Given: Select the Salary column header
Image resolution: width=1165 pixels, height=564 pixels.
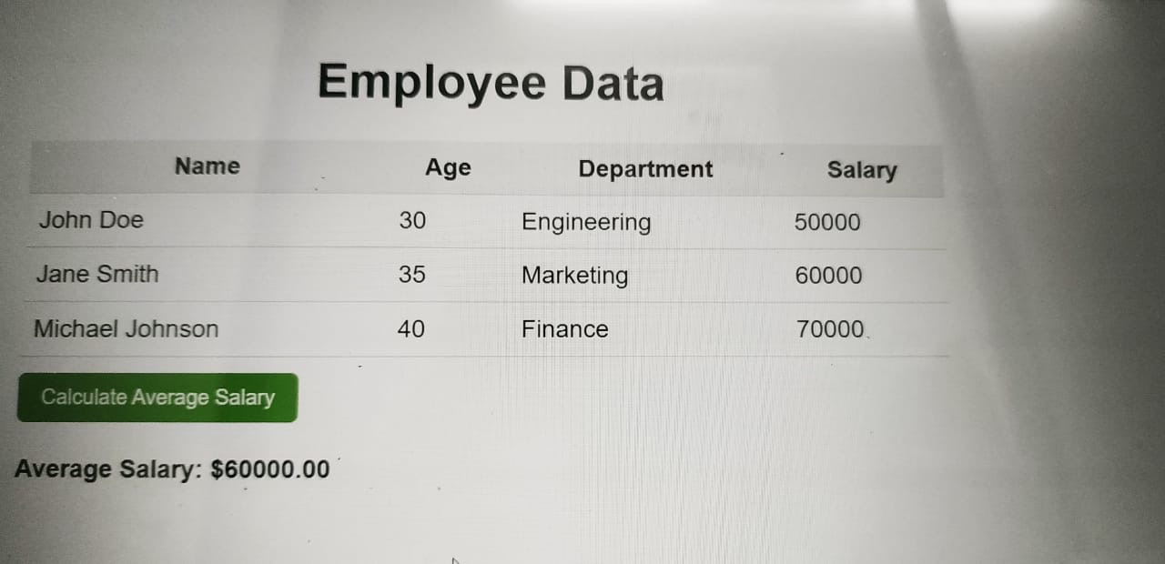Looking at the screenshot, I should 861,170.
